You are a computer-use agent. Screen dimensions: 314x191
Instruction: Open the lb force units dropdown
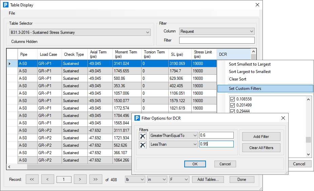point(135,180)
